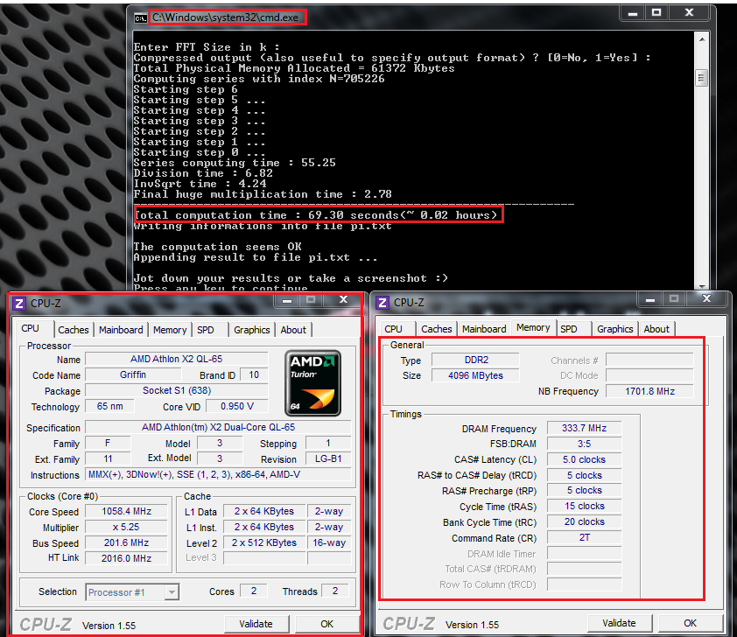Click OK in left CPU-Z window
The image size is (737, 637).
(x=326, y=624)
